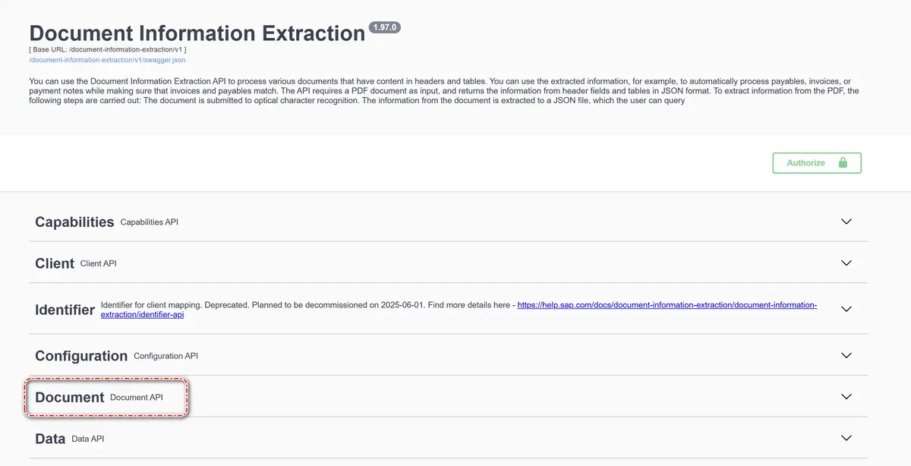Click the Base URL text

[x=108, y=50]
